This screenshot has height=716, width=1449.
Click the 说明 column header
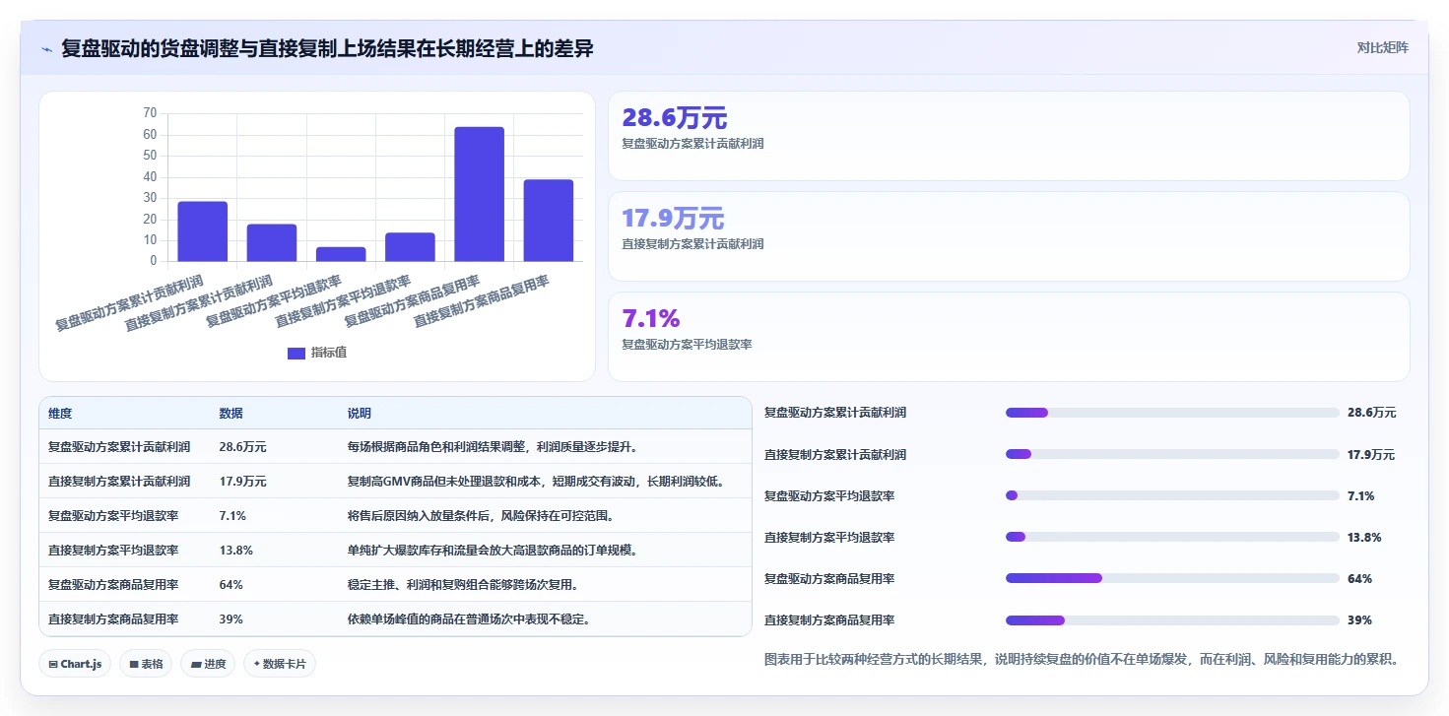point(360,414)
